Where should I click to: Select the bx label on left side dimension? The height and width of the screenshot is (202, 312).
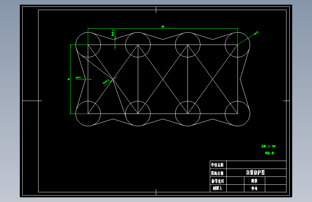[x=78, y=77]
